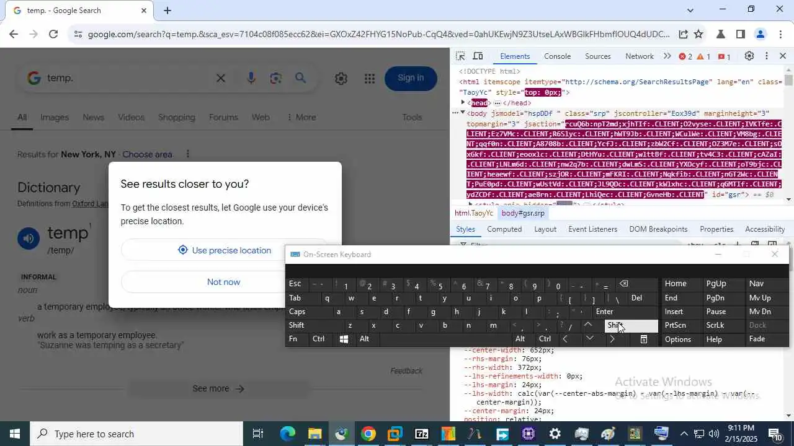794x446 pixels.
Task: Collapse the body element node
Action: [x=463, y=113]
